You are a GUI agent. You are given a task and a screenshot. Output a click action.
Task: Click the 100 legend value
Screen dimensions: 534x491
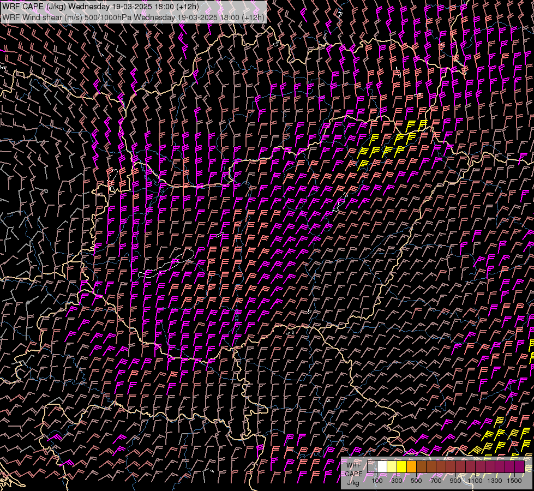pos(377,481)
